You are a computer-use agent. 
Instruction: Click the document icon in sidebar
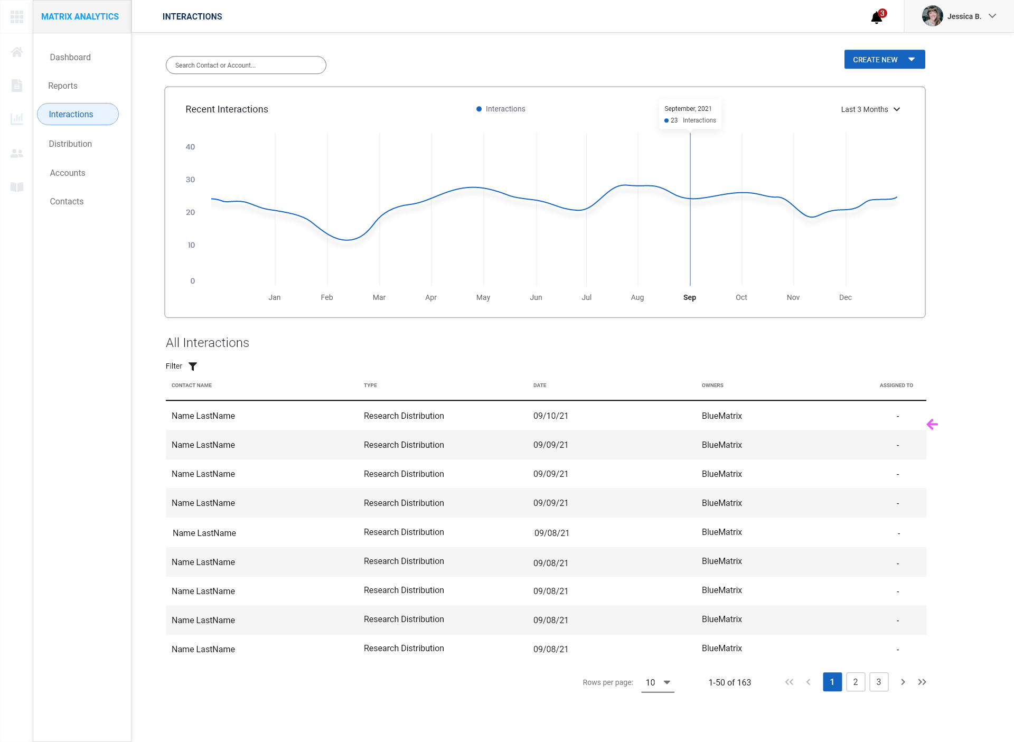tap(17, 86)
